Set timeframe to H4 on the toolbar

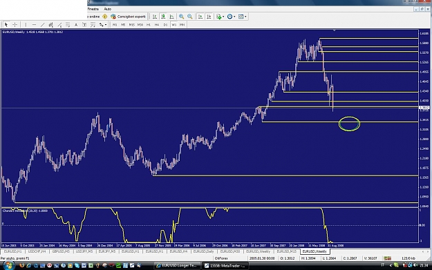[x=157, y=25]
